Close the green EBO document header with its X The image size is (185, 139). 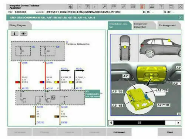coord(181,18)
